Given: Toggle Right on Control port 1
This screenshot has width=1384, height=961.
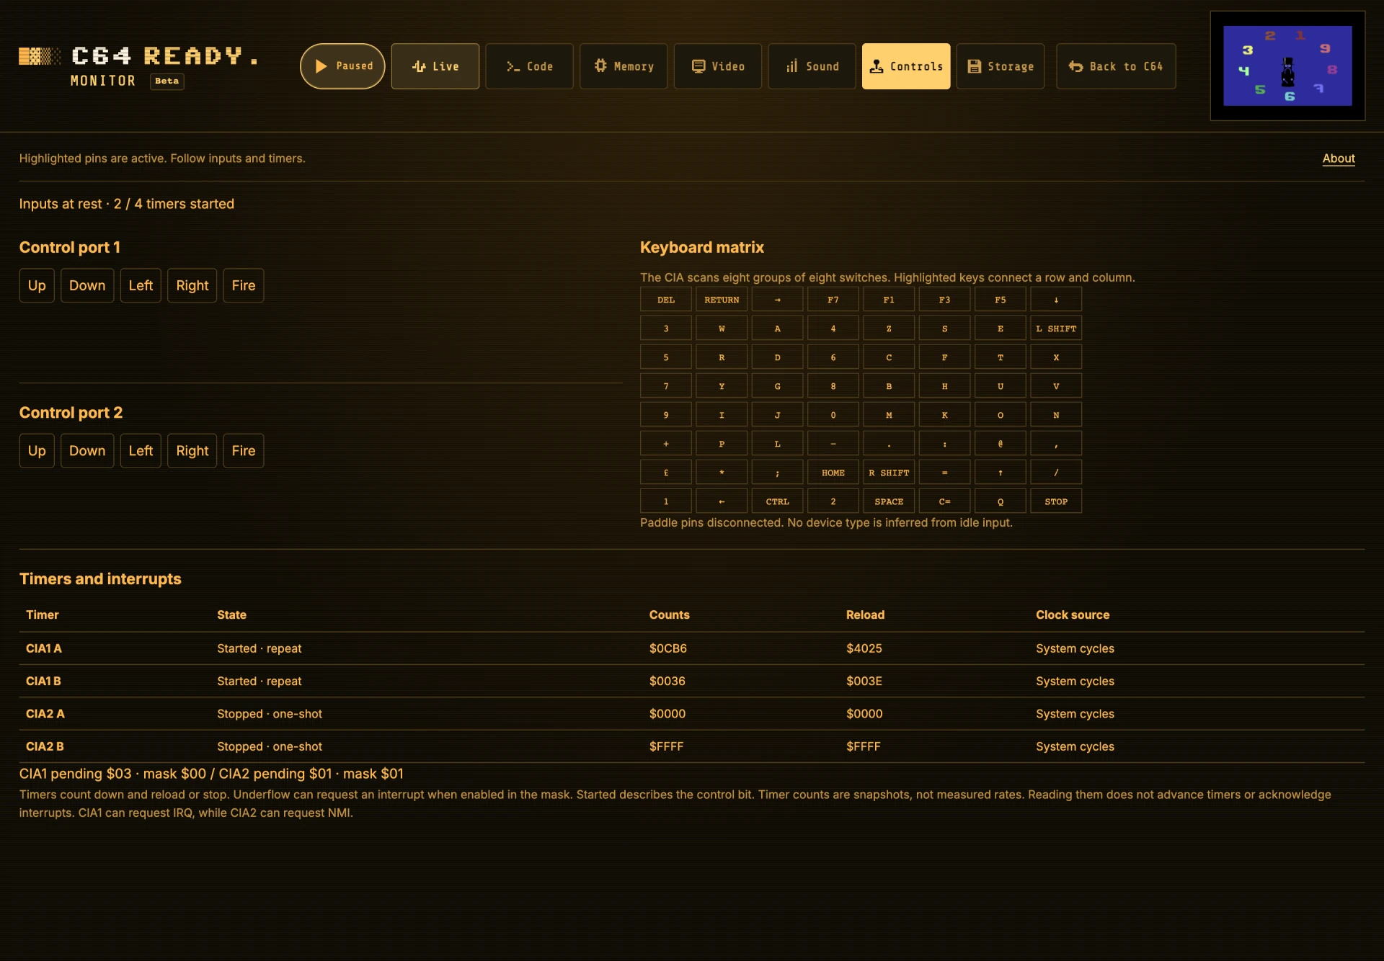Looking at the screenshot, I should pyautogui.click(x=192, y=285).
